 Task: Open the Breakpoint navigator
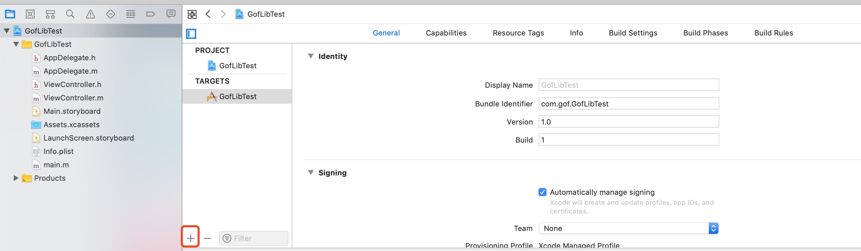[151, 14]
